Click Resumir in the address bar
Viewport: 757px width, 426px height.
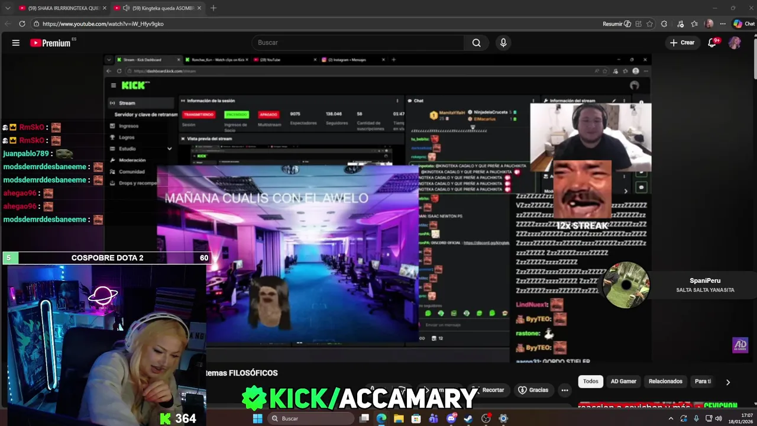[616, 24]
